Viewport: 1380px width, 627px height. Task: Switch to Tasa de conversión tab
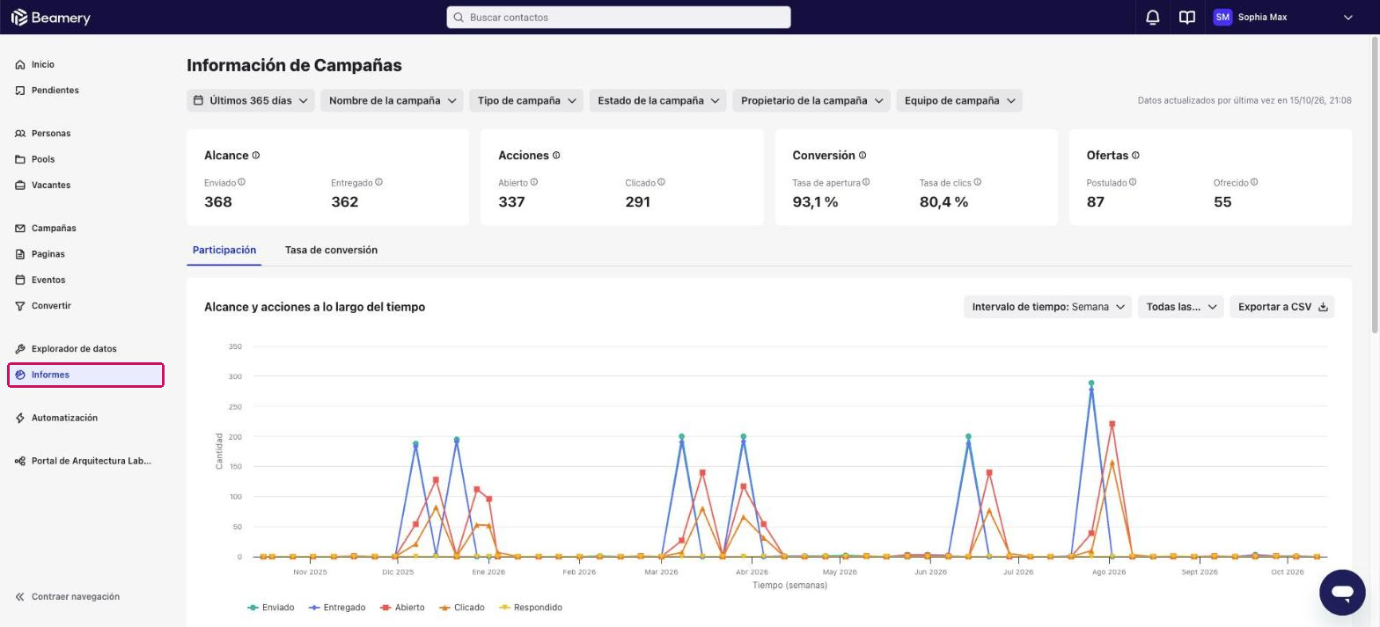331,251
